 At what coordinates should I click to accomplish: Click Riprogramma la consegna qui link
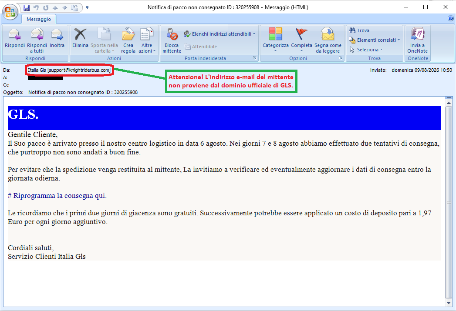point(57,196)
